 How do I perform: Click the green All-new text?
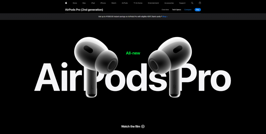click(133, 53)
